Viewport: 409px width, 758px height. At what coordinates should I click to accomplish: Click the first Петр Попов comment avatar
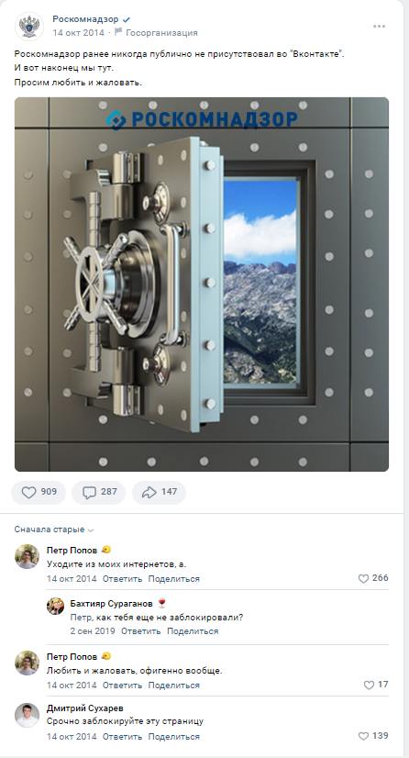27,556
